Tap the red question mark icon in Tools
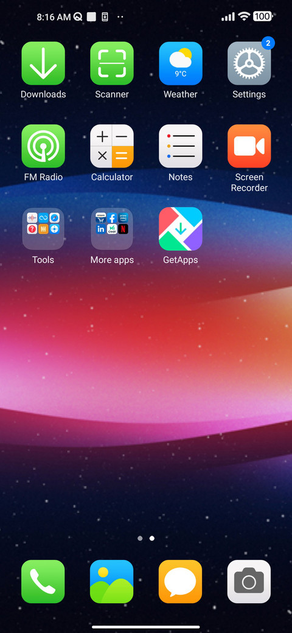This screenshot has width=292, height=633. pyautogui.click(x=32, y=229)
